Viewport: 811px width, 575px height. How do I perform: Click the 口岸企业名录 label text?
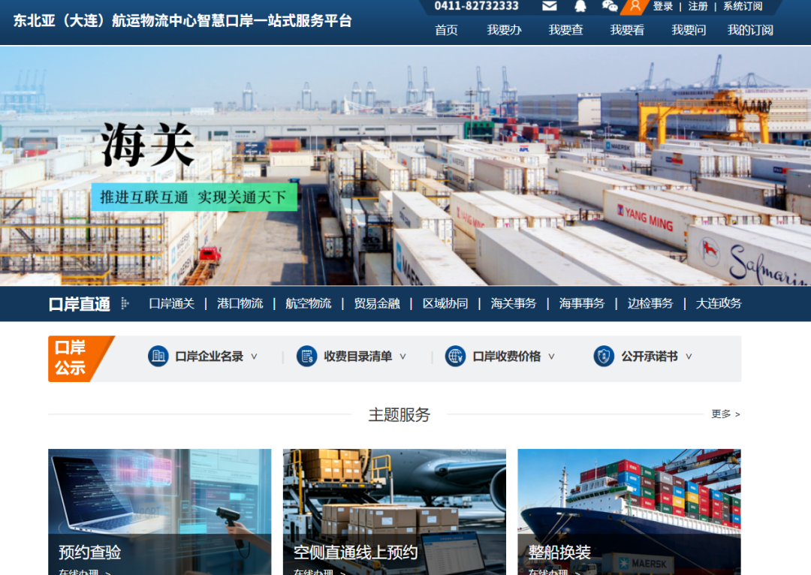[209, 357]
